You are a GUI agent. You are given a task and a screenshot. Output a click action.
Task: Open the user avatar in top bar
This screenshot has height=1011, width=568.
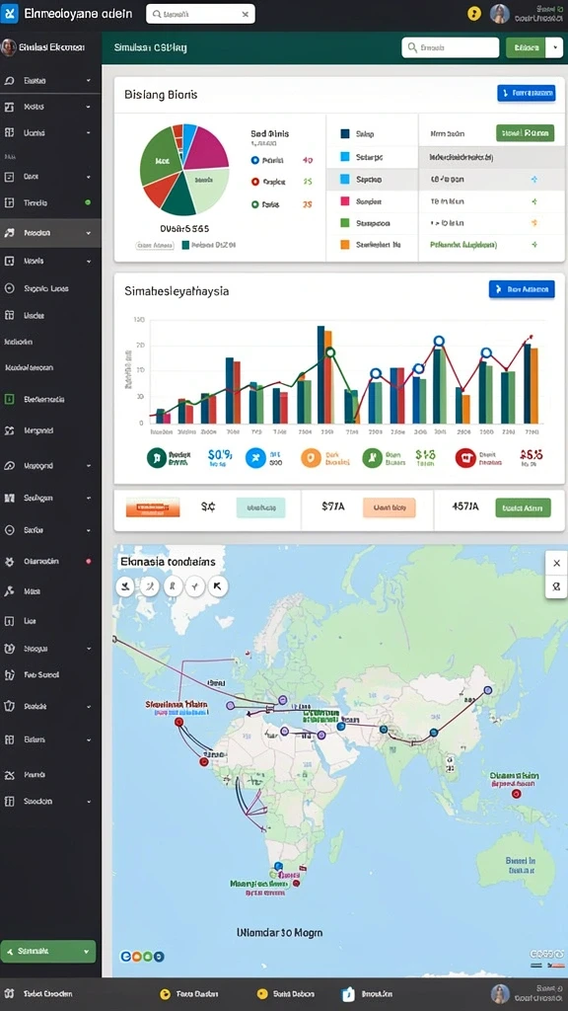click(x=500, y=14)
